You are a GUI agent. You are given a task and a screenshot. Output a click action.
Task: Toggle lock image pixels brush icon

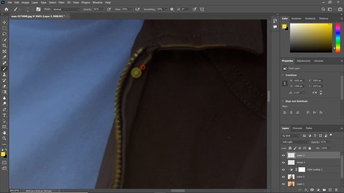click(x=295, y=148)
